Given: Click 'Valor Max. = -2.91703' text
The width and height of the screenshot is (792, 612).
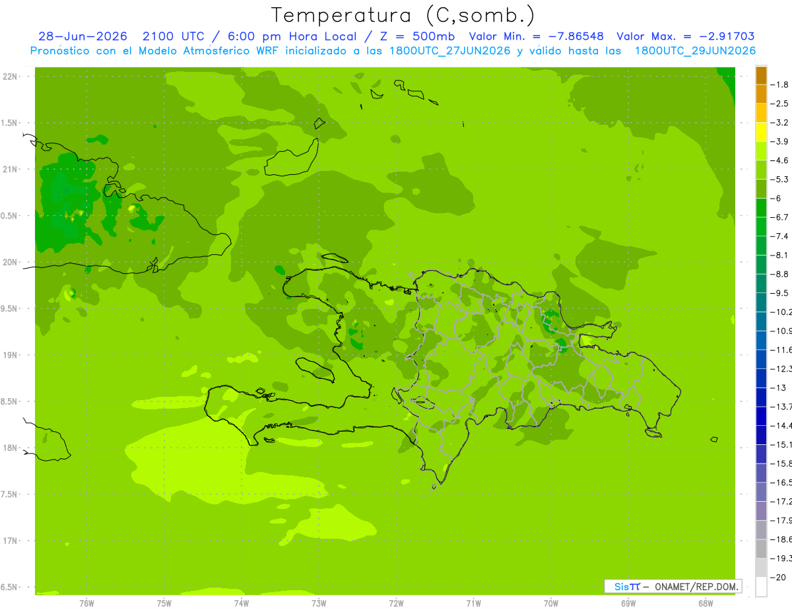Looking at the screenshot, I should (685, 36).
